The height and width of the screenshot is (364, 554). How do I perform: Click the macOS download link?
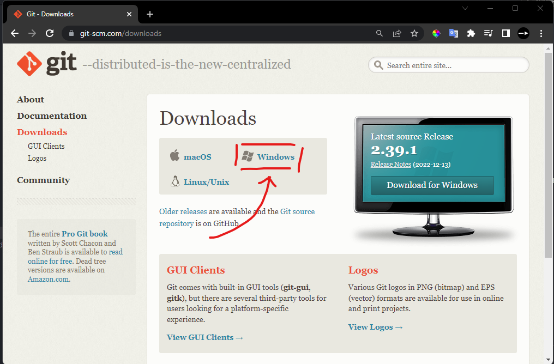[197, 157]
